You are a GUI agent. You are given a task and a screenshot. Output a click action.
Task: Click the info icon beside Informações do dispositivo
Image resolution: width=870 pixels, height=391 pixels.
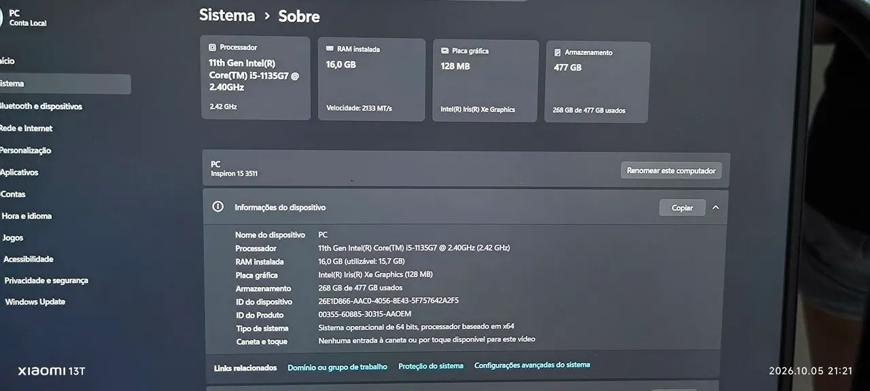click(218, 207)
